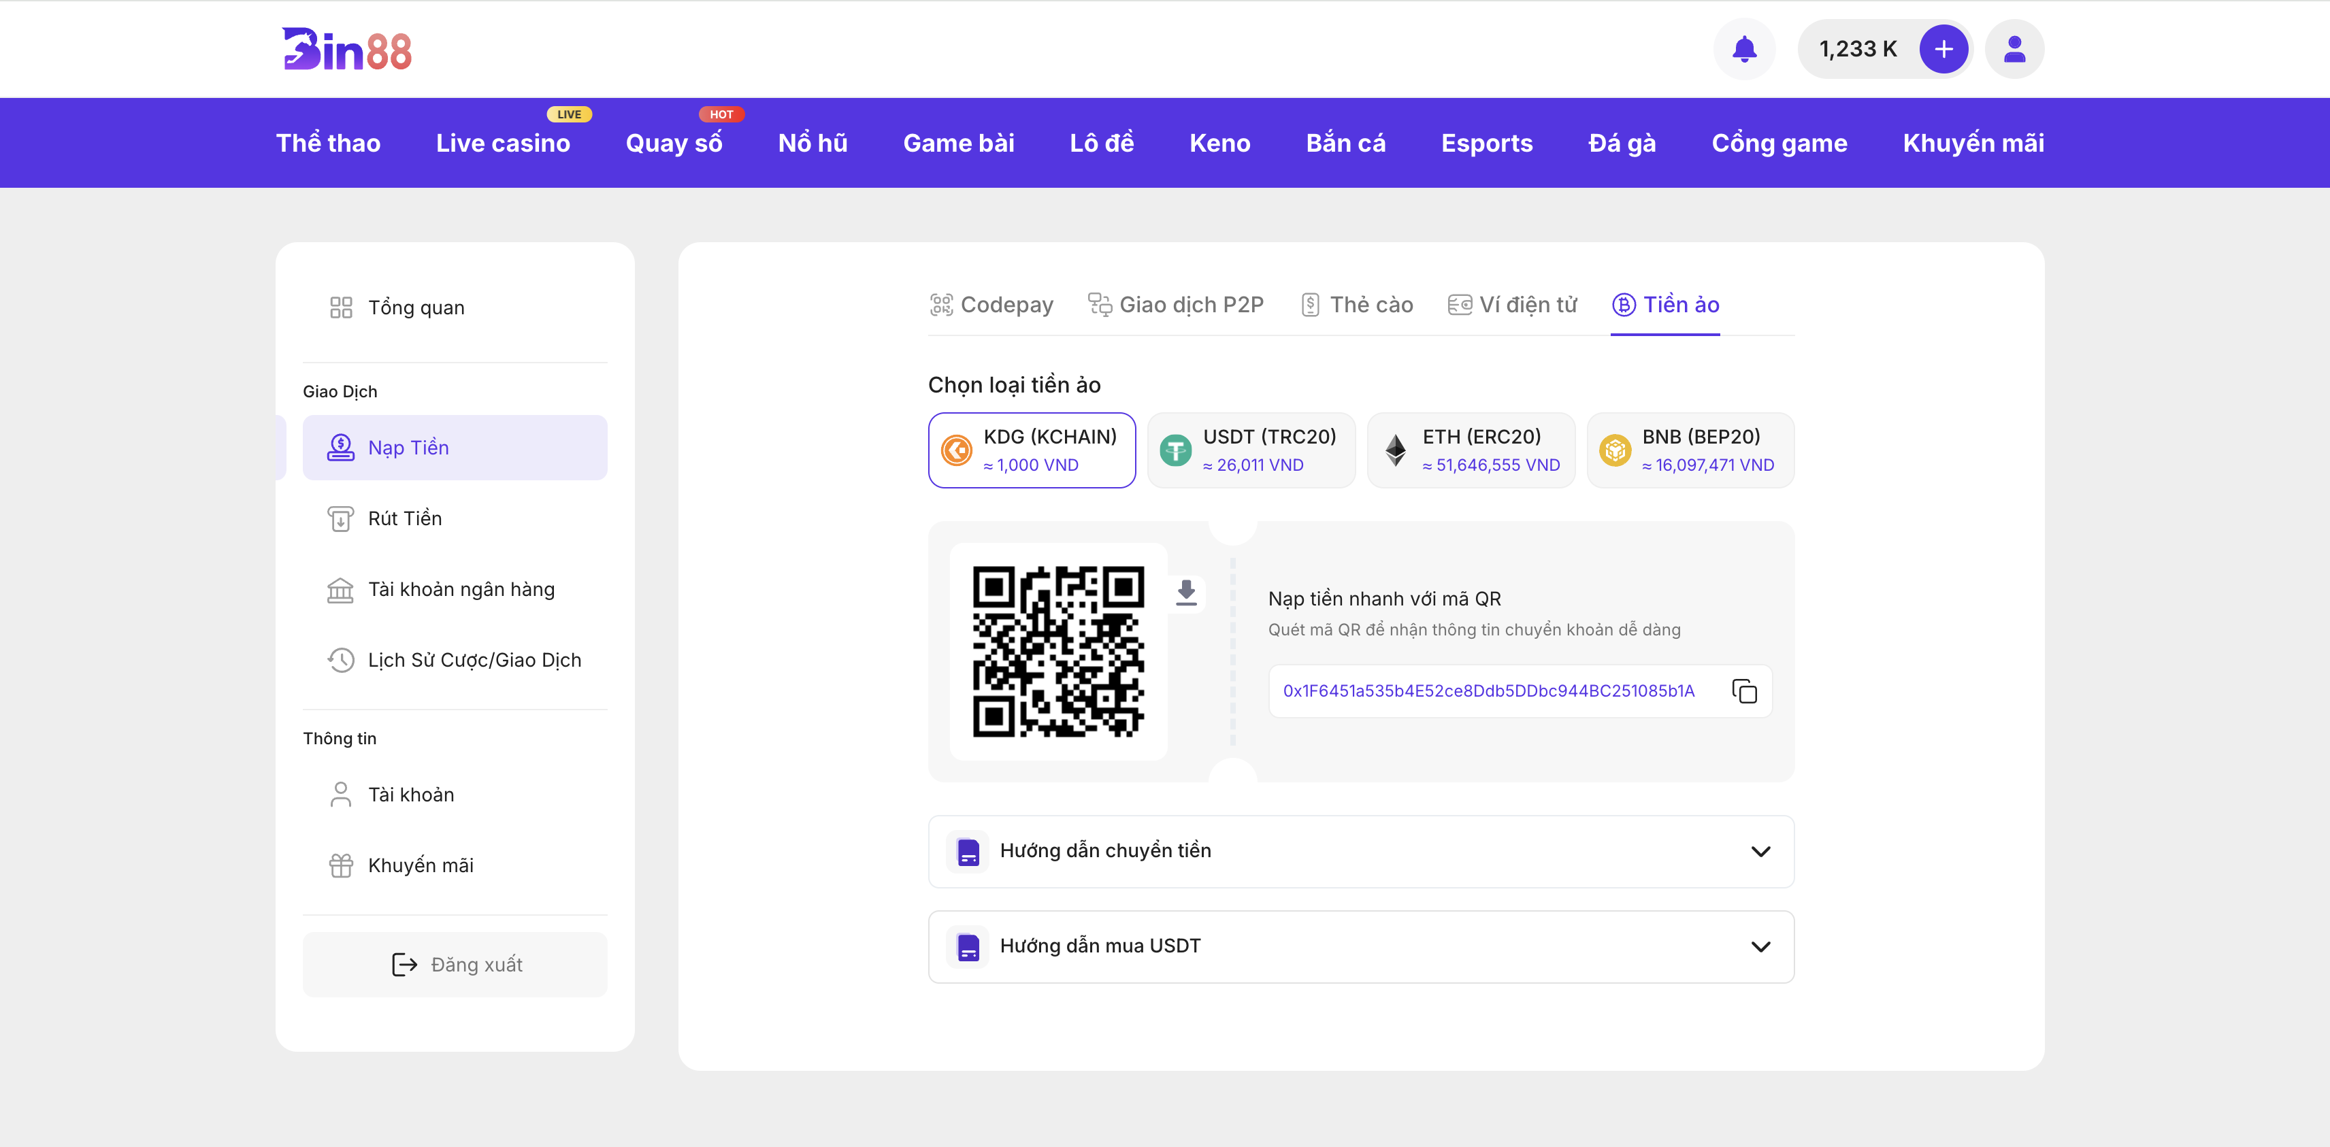
Task: Go to Keno section
Action: click(x=1219, y=143)
